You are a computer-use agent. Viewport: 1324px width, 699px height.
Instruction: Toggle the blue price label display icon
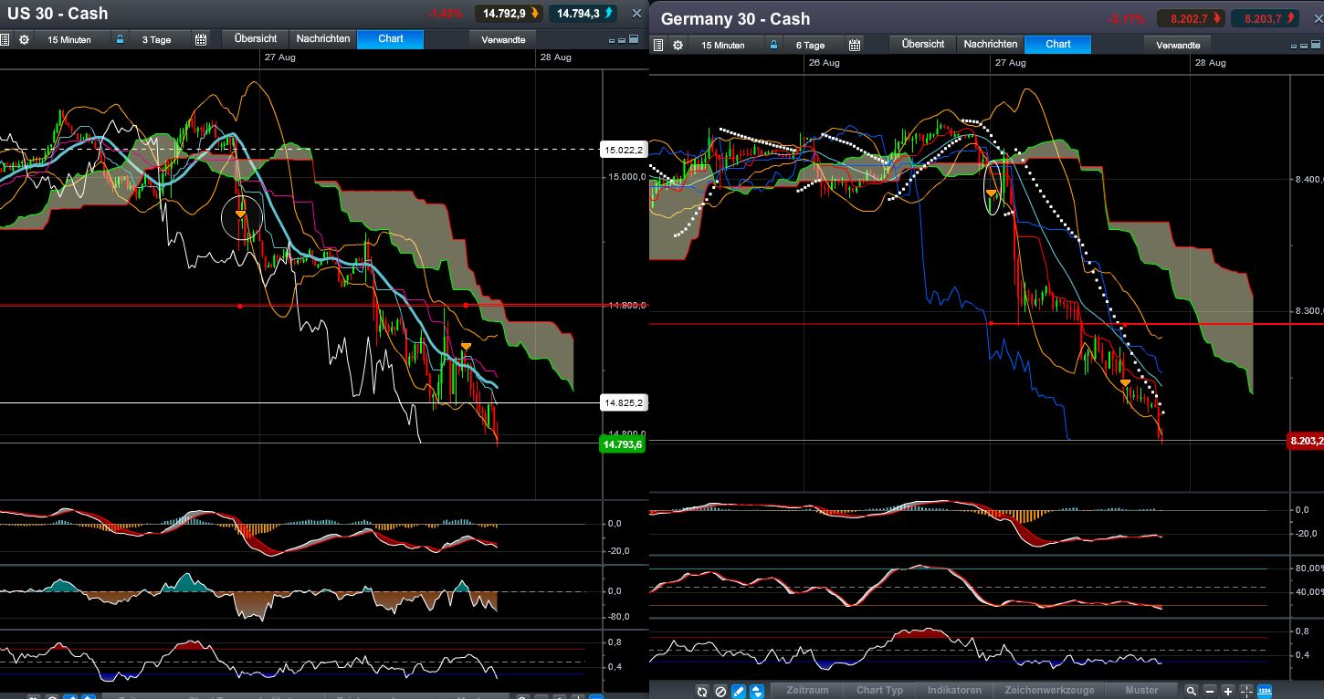(x=1265, y=691)
